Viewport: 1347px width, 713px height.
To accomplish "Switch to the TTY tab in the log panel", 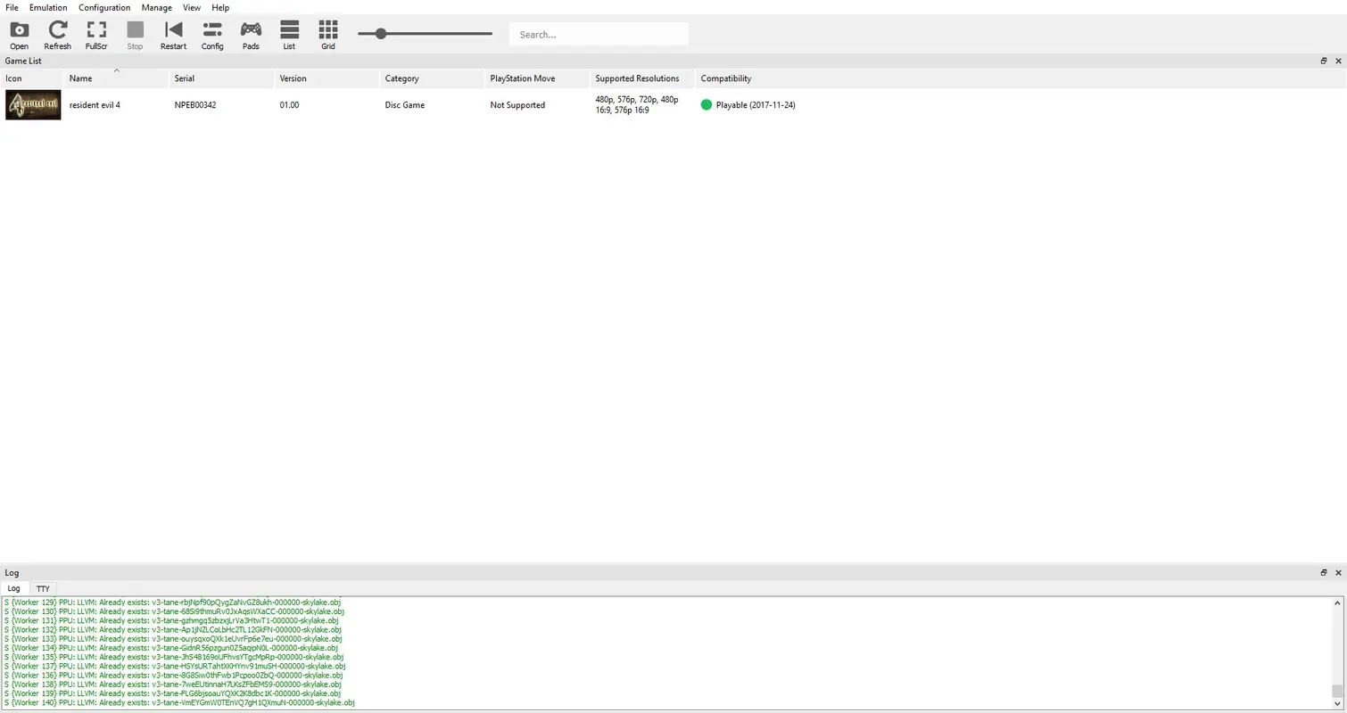I will (x=42, y=588).
